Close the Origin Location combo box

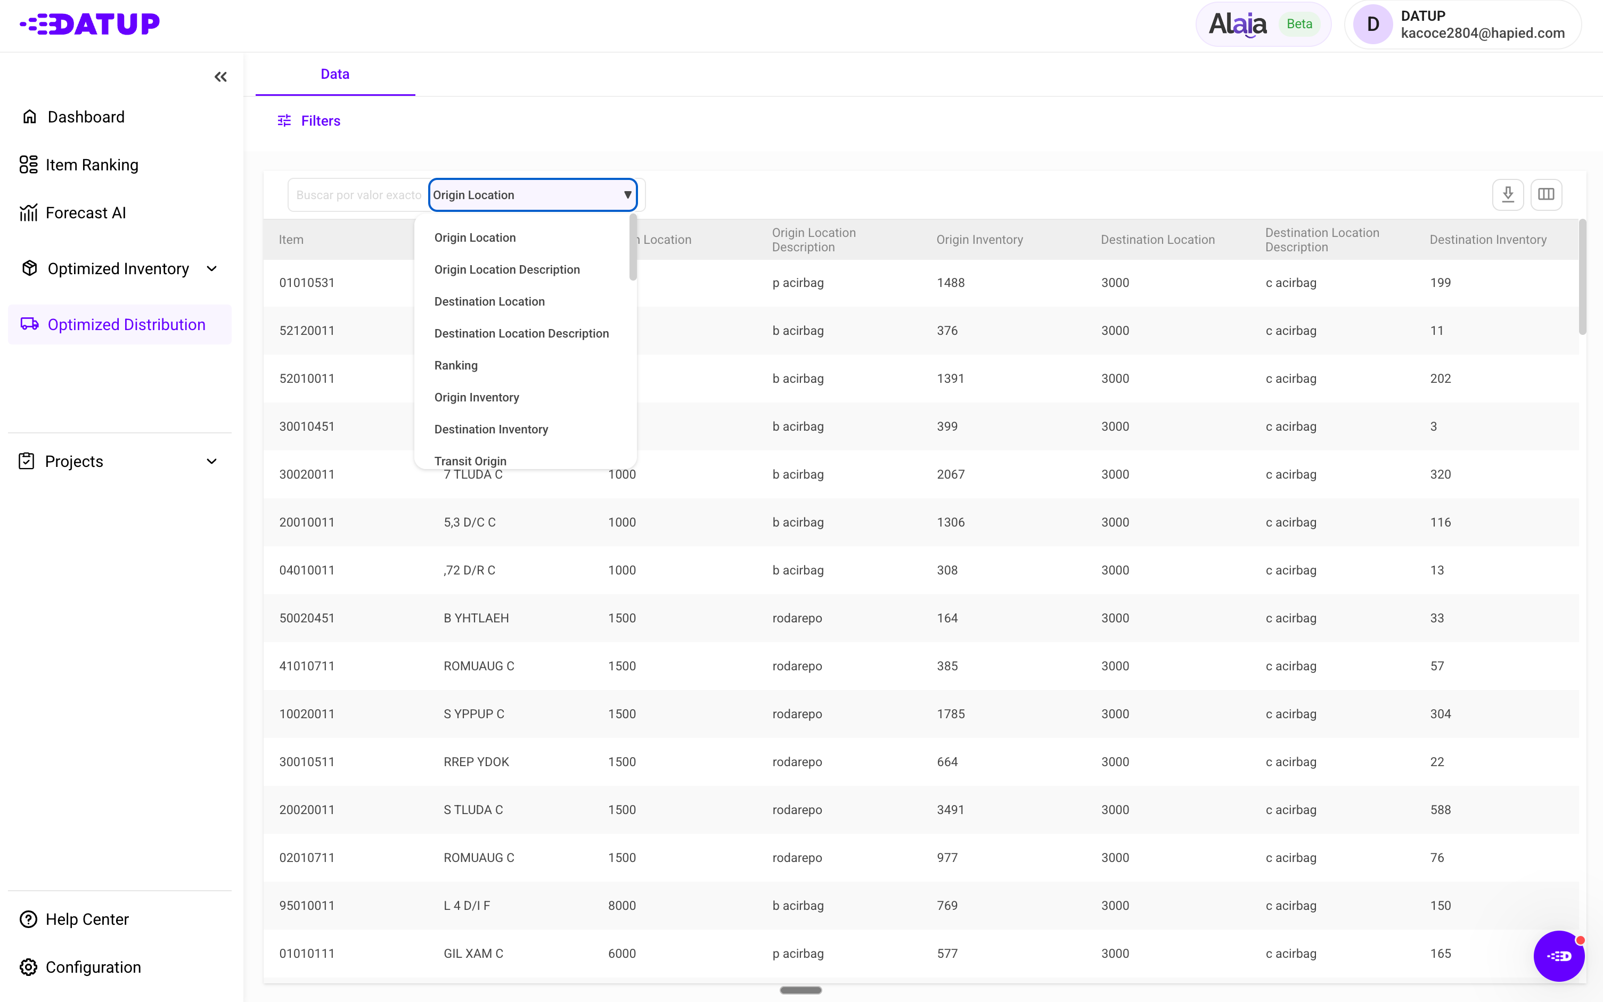(627, 195)
